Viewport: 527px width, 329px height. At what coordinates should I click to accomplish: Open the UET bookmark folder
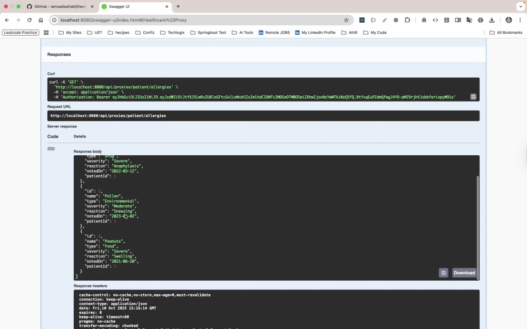(x=94, y=33)
